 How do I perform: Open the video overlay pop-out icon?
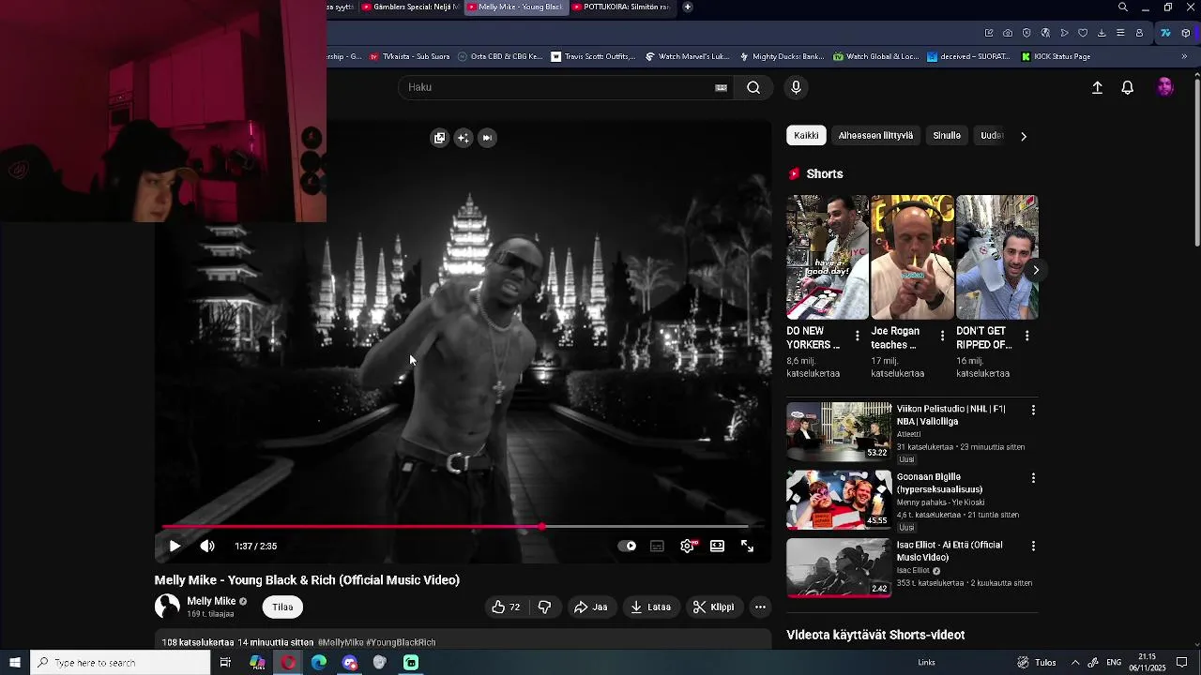pyautogui.click(x=439, y=138)
